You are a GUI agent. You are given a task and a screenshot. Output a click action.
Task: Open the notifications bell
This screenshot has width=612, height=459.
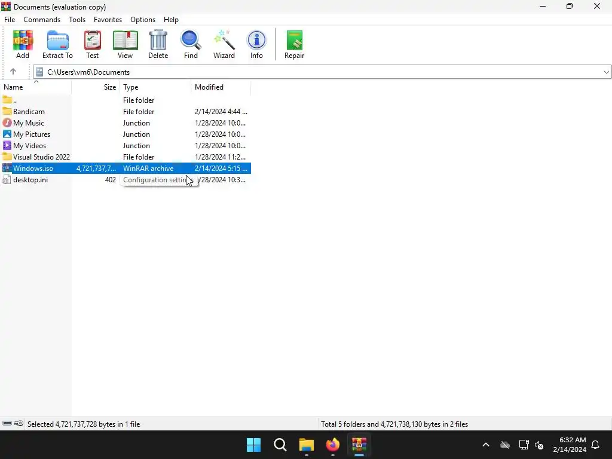pos(596,445)
